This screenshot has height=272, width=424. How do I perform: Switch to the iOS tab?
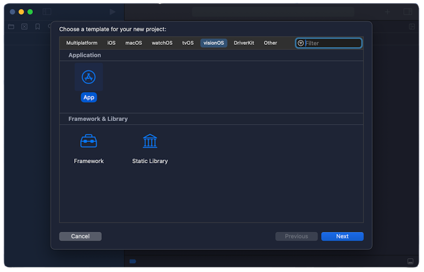tap(111, 43)
